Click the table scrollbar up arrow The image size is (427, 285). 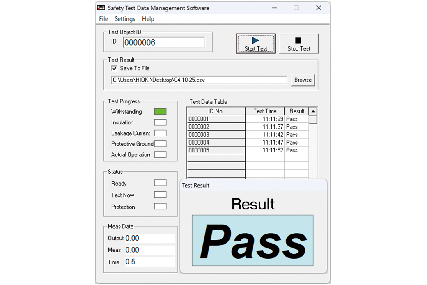coord(313,111)
